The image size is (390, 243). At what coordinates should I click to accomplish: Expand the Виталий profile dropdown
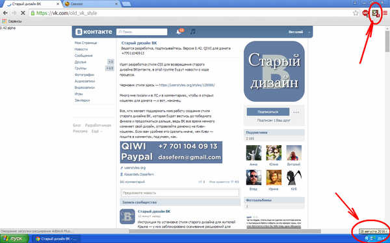tap(309, 32)
